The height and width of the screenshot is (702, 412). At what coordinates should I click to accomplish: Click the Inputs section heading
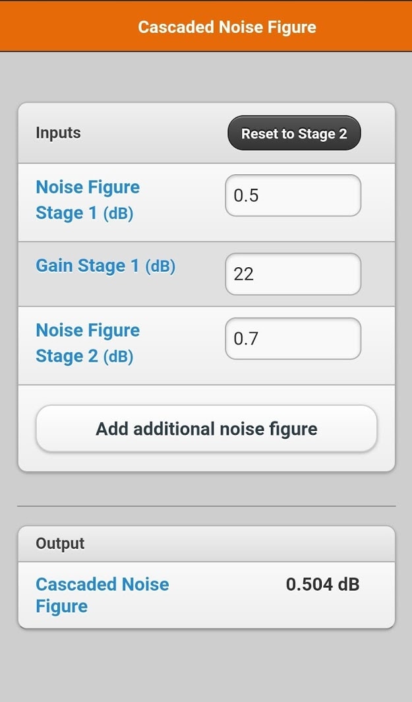[58, 133]
